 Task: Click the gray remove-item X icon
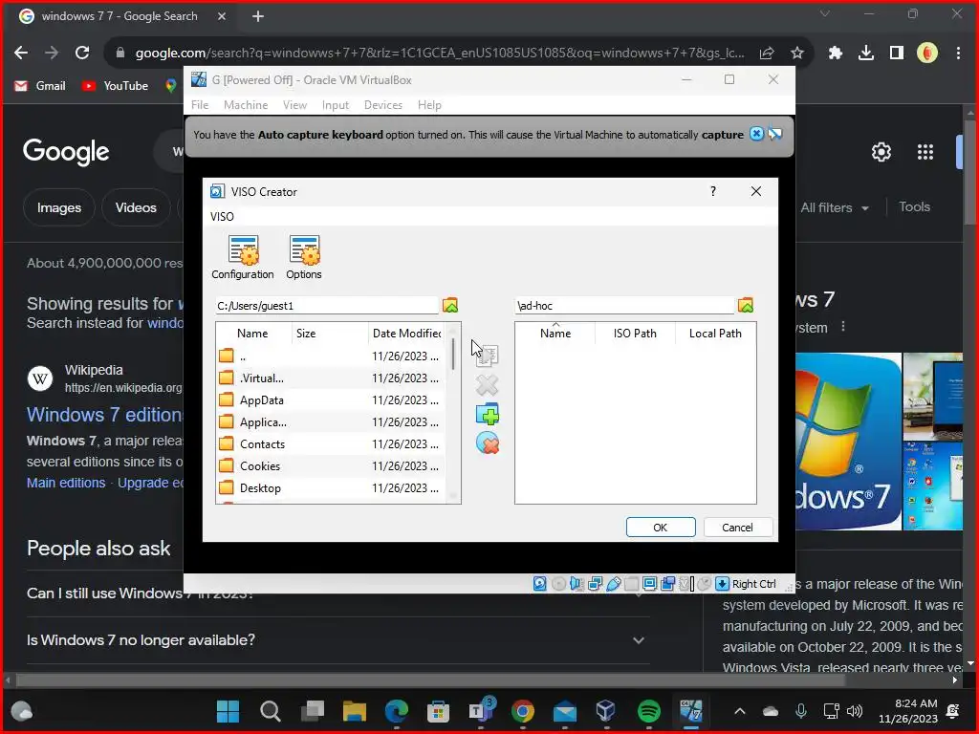(x=487, y=385)
